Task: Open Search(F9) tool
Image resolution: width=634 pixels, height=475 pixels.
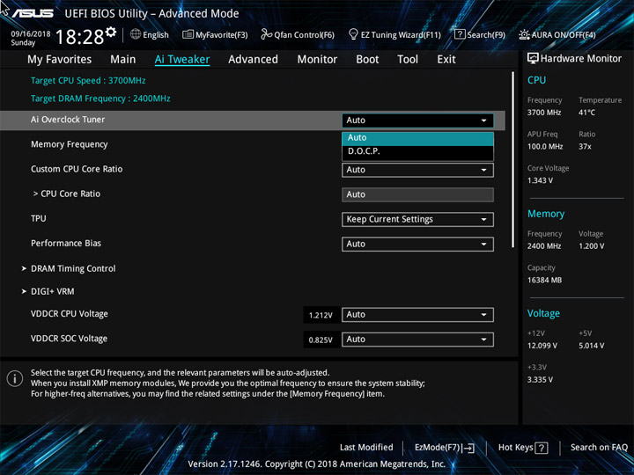Action: click(x=480, y=34)
